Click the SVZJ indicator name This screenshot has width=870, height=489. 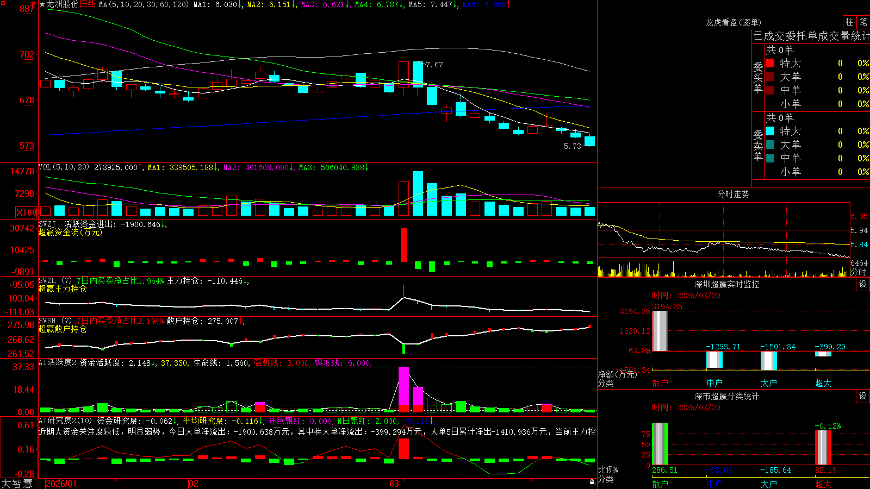click(x=47, y=224)
